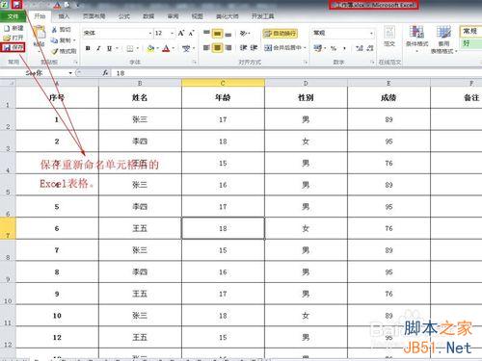Click the Borders icon in font group
This screenshot has width=482, height=361.
click(130, 48)
